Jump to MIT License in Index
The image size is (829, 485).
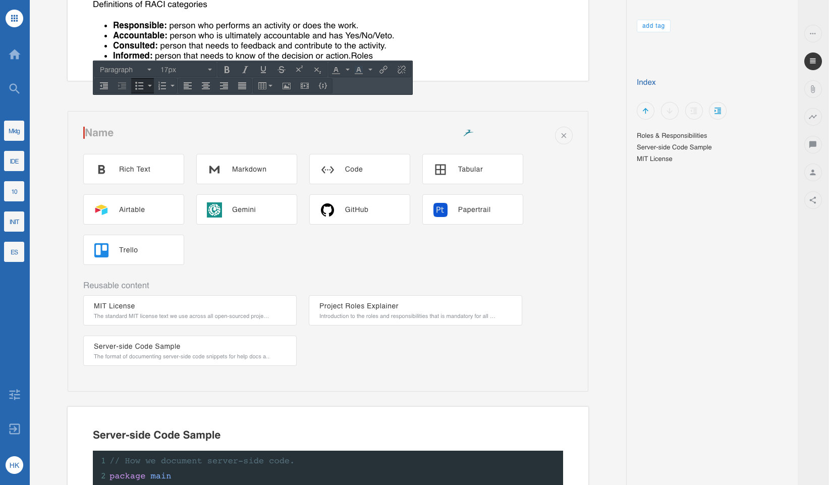[x=654, y=159]
